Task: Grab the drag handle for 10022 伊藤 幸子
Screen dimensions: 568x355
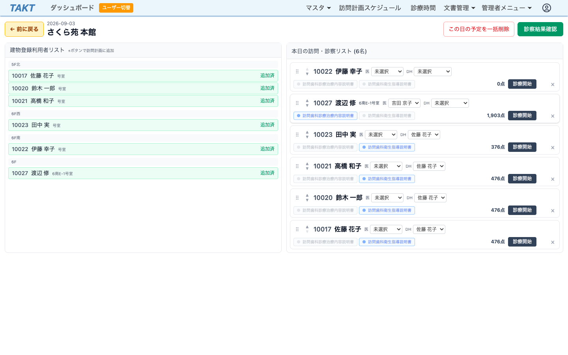Action: coord(297,71)
